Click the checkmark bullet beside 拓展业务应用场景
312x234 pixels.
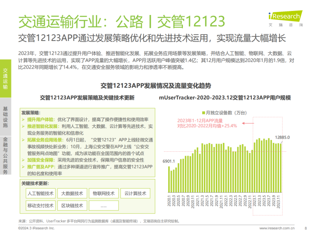tap(24, 140)
